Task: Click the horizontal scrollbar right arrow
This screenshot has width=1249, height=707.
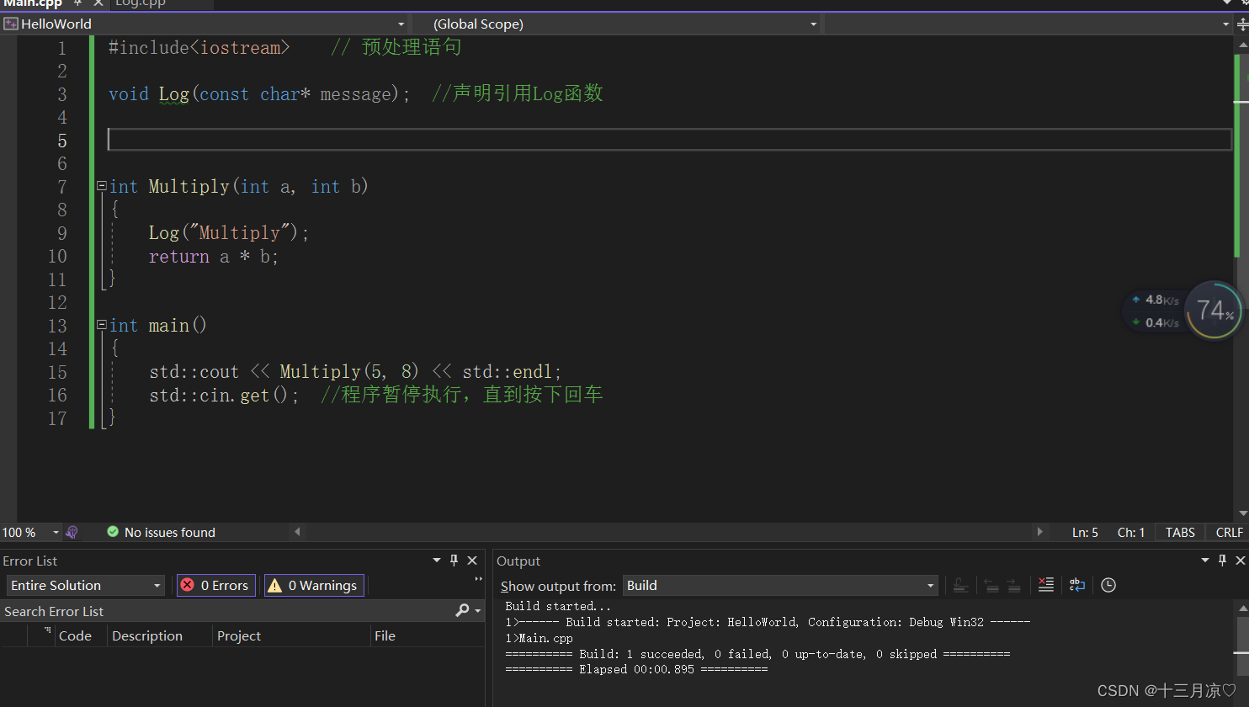Action: click(1039, 532)
